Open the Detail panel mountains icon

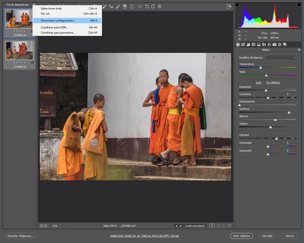248,45
